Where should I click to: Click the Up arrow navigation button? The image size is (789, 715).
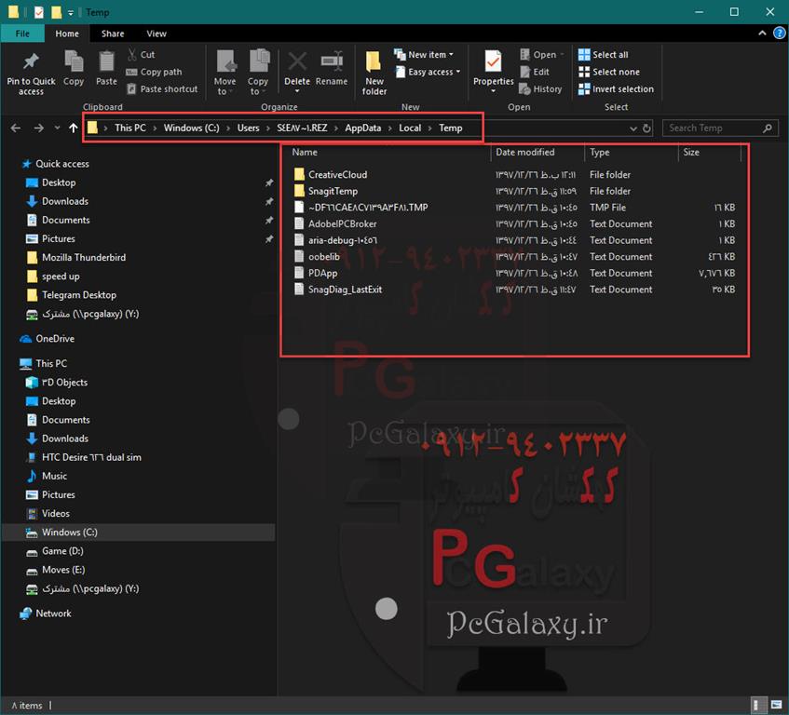74,128
